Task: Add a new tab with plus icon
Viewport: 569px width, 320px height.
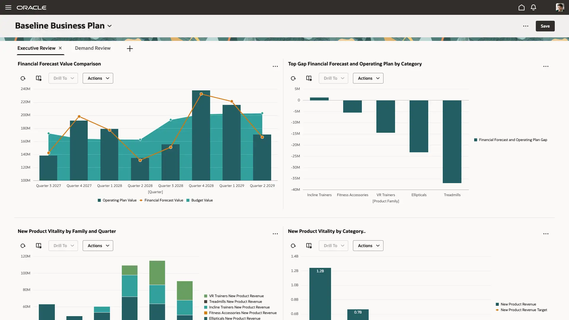Action: coord(130,49)
